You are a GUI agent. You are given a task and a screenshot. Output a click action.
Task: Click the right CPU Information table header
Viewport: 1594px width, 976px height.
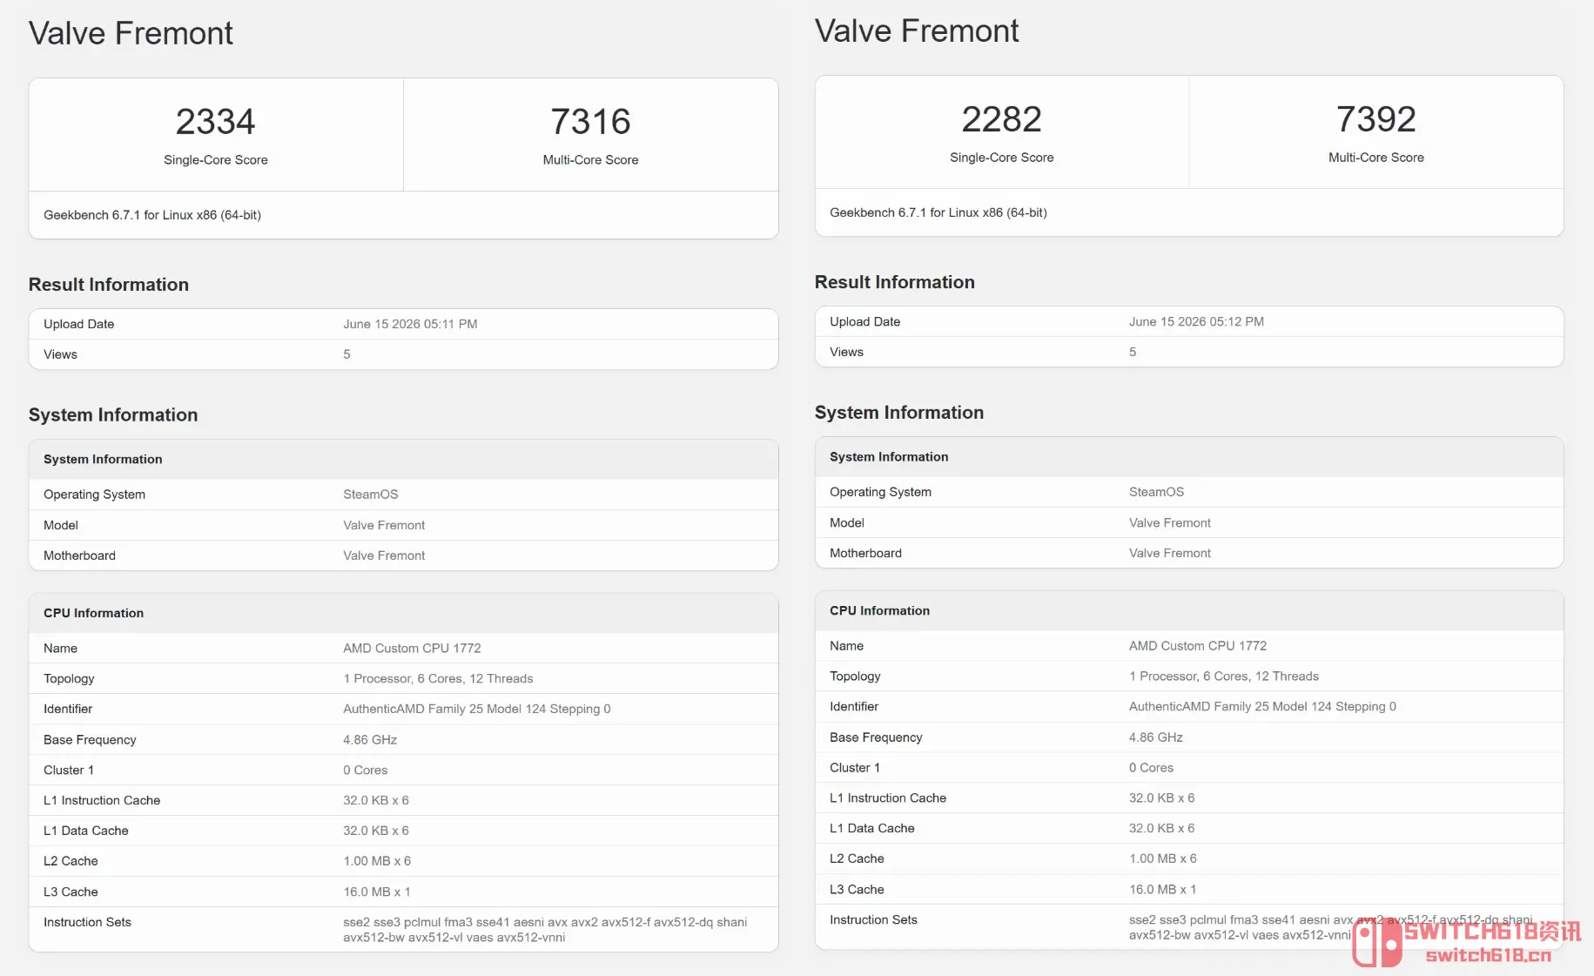click(879, 610)
